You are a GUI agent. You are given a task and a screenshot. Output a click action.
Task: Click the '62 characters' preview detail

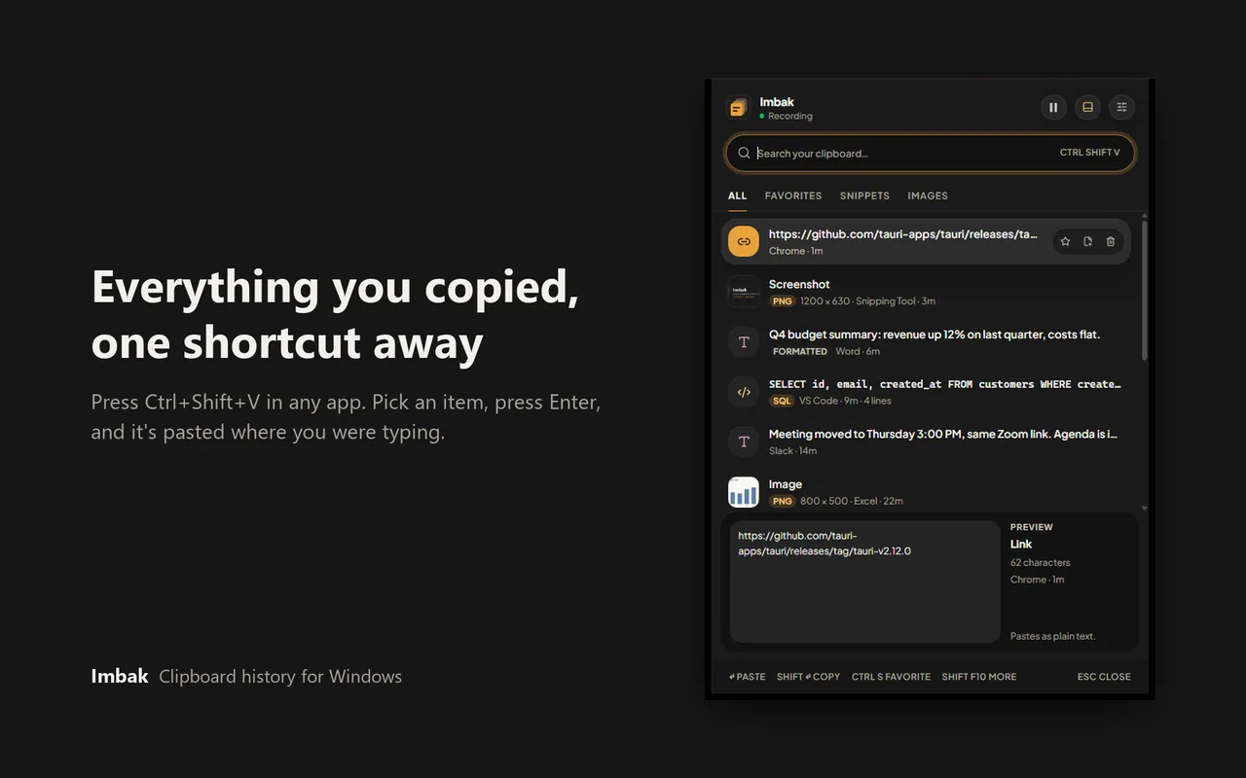point(1040,562)
